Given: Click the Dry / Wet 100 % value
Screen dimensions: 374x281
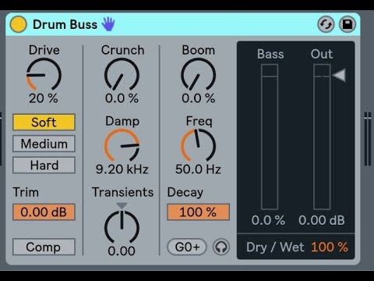Looking at the screenshot, I should click(x=330, y=247).
